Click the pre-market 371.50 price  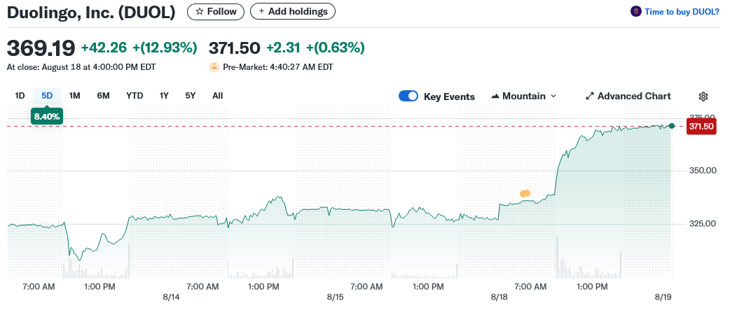click(234, 48)
